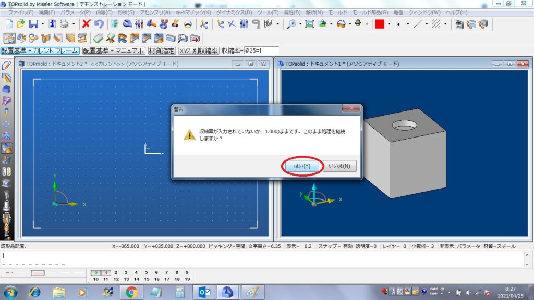Close the warning dialog with X

click(x=351, y=108)
